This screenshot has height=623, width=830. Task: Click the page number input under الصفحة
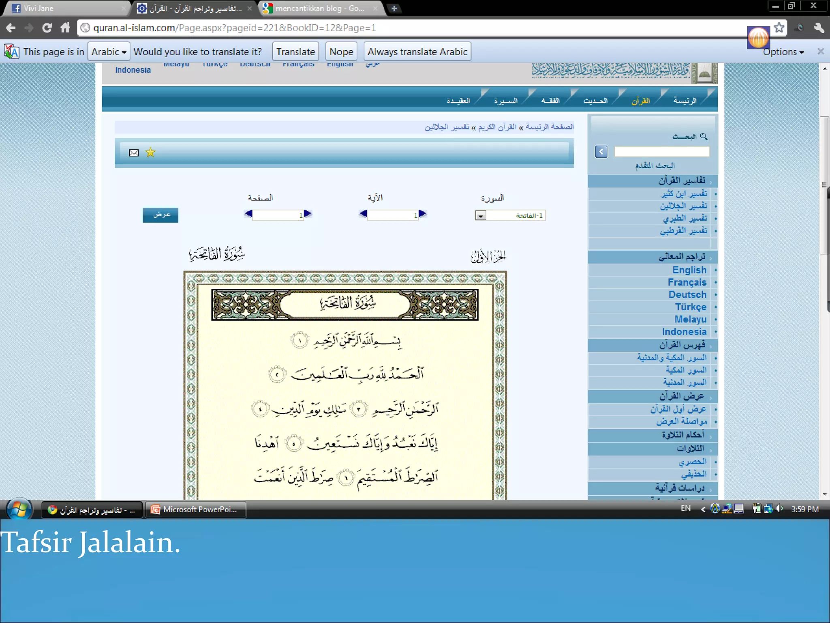tap(278, 215)
